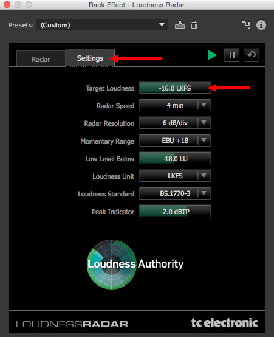The image size is (274, 337).
Task: Click the Peak Indicator label
Action: (113, 212)
